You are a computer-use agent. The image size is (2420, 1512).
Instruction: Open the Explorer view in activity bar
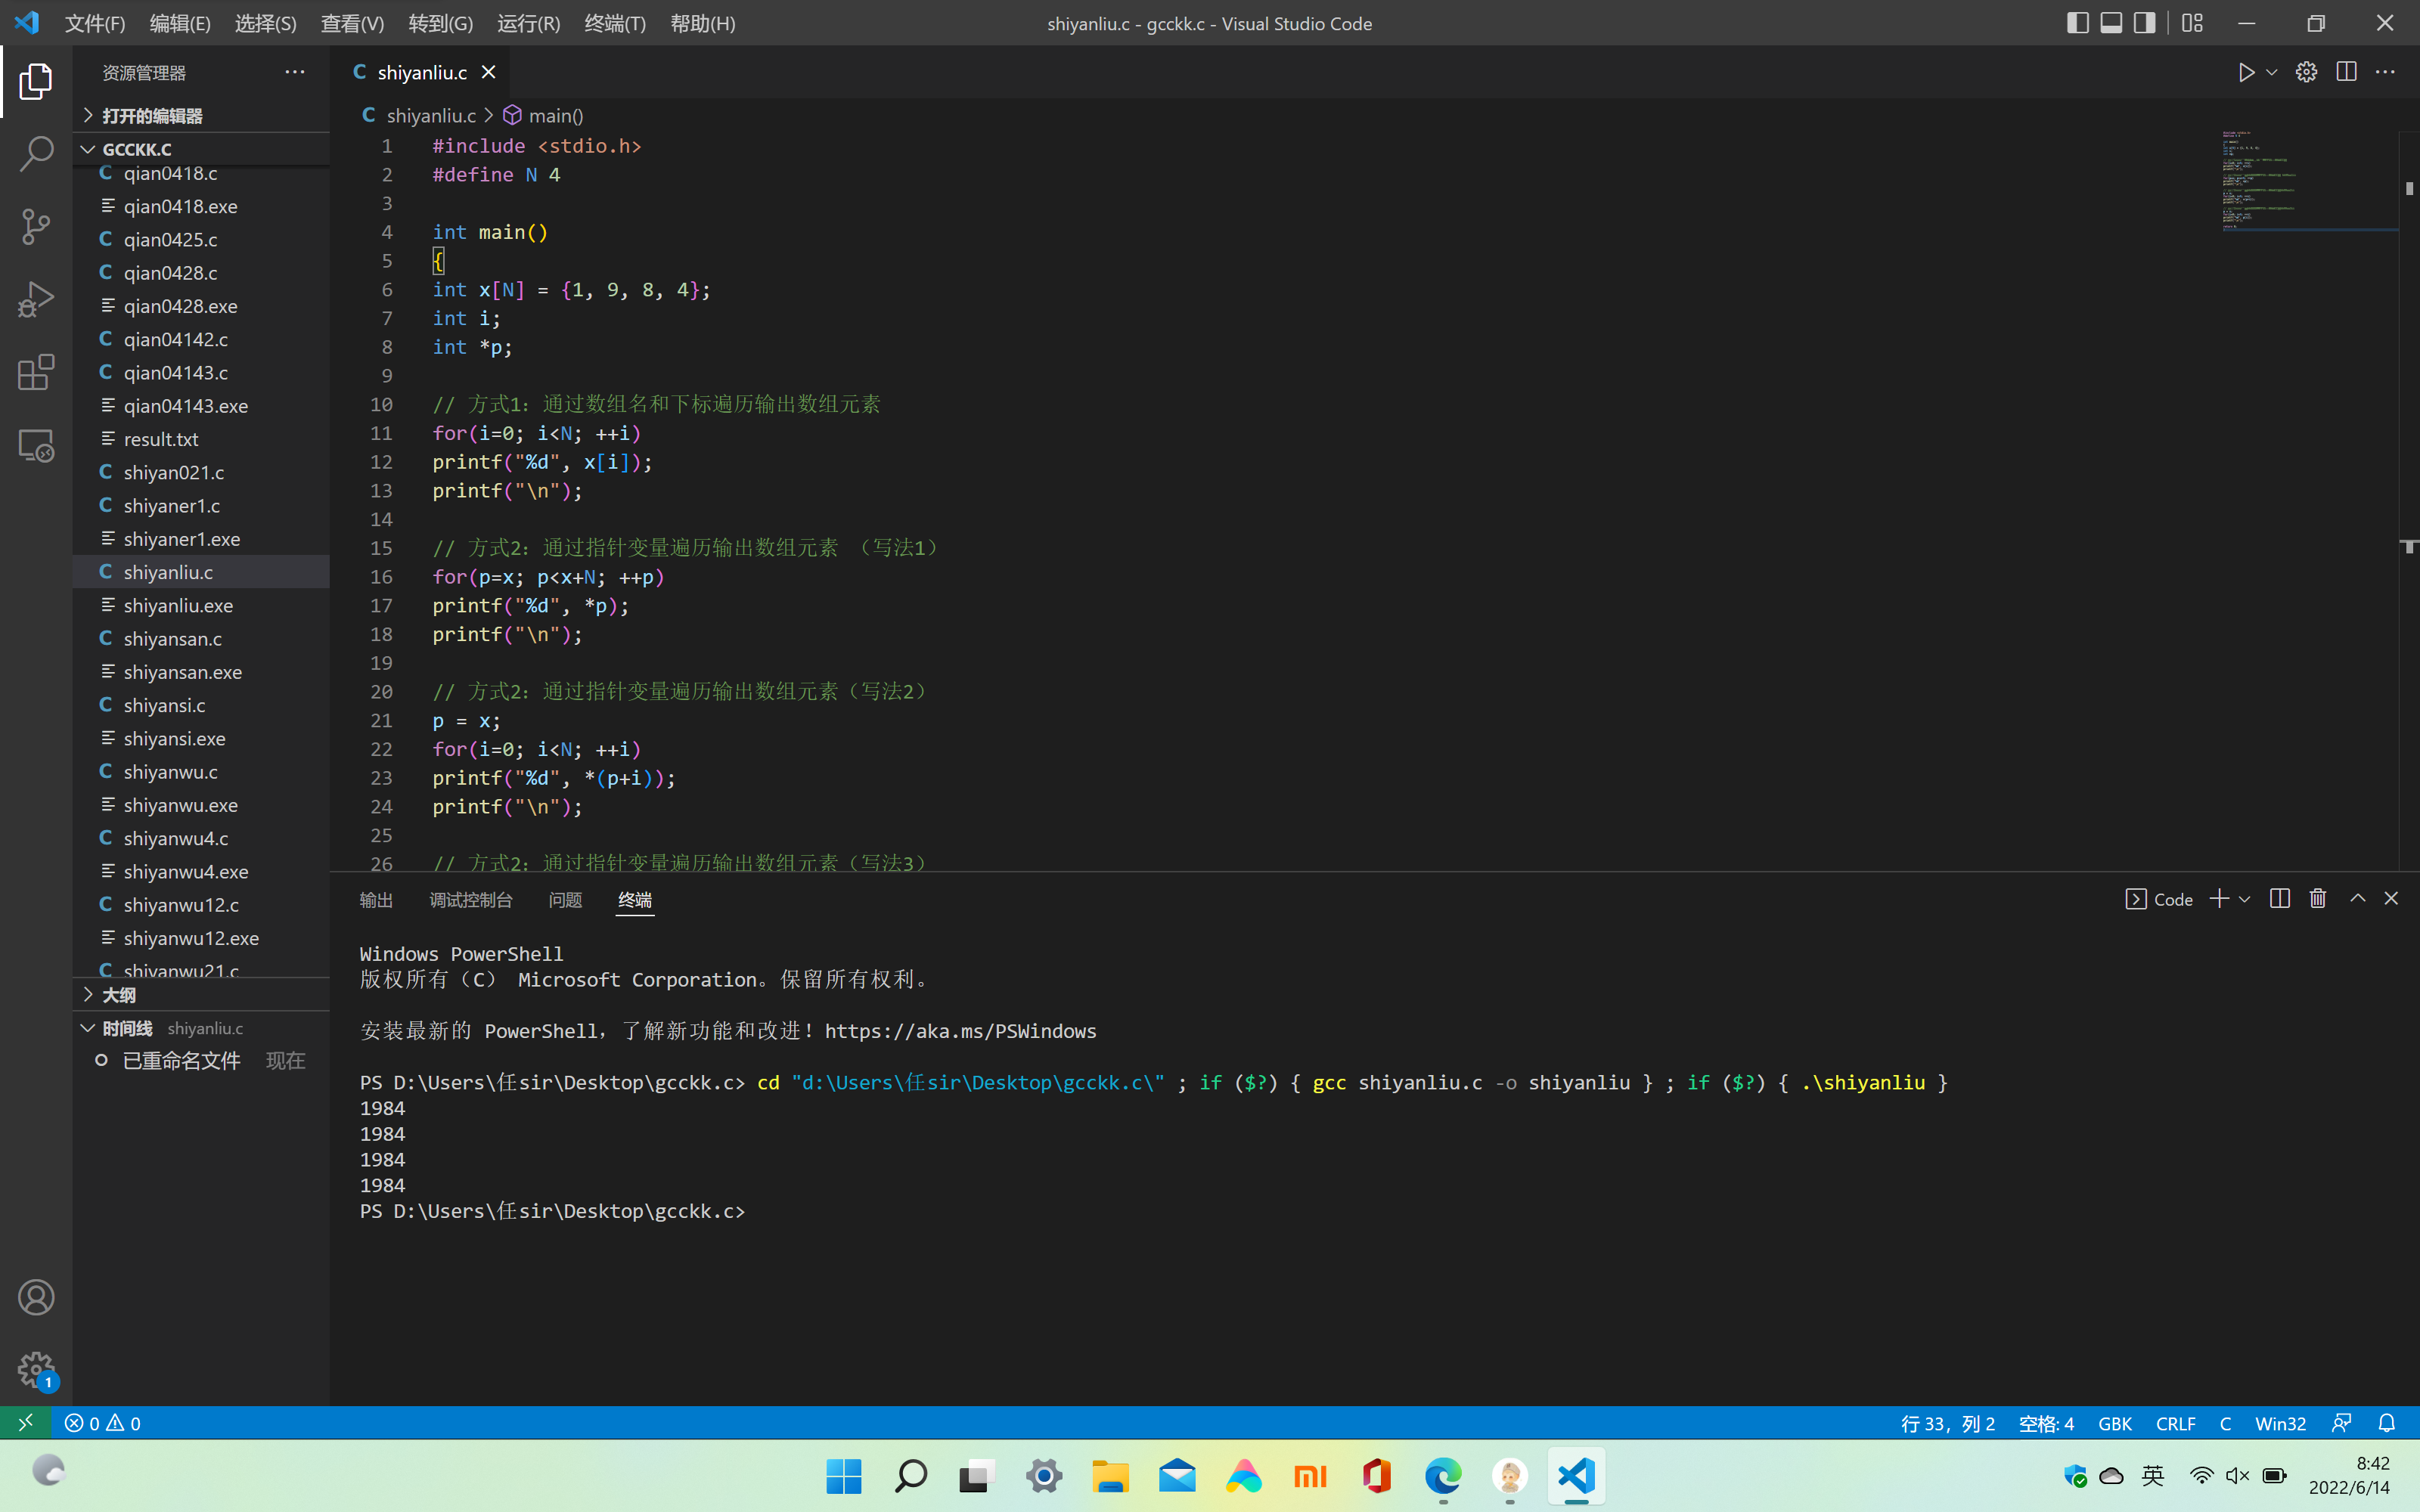click(36, 81)
